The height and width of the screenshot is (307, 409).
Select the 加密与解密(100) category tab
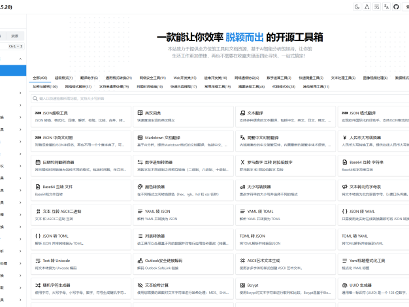[45, 87]
